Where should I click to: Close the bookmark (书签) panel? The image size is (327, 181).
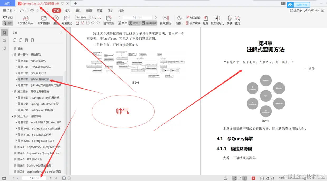61,33
